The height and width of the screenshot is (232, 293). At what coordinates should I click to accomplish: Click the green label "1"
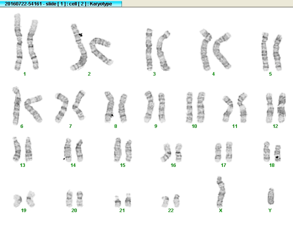pyautogui.click(x=25, y=74)
